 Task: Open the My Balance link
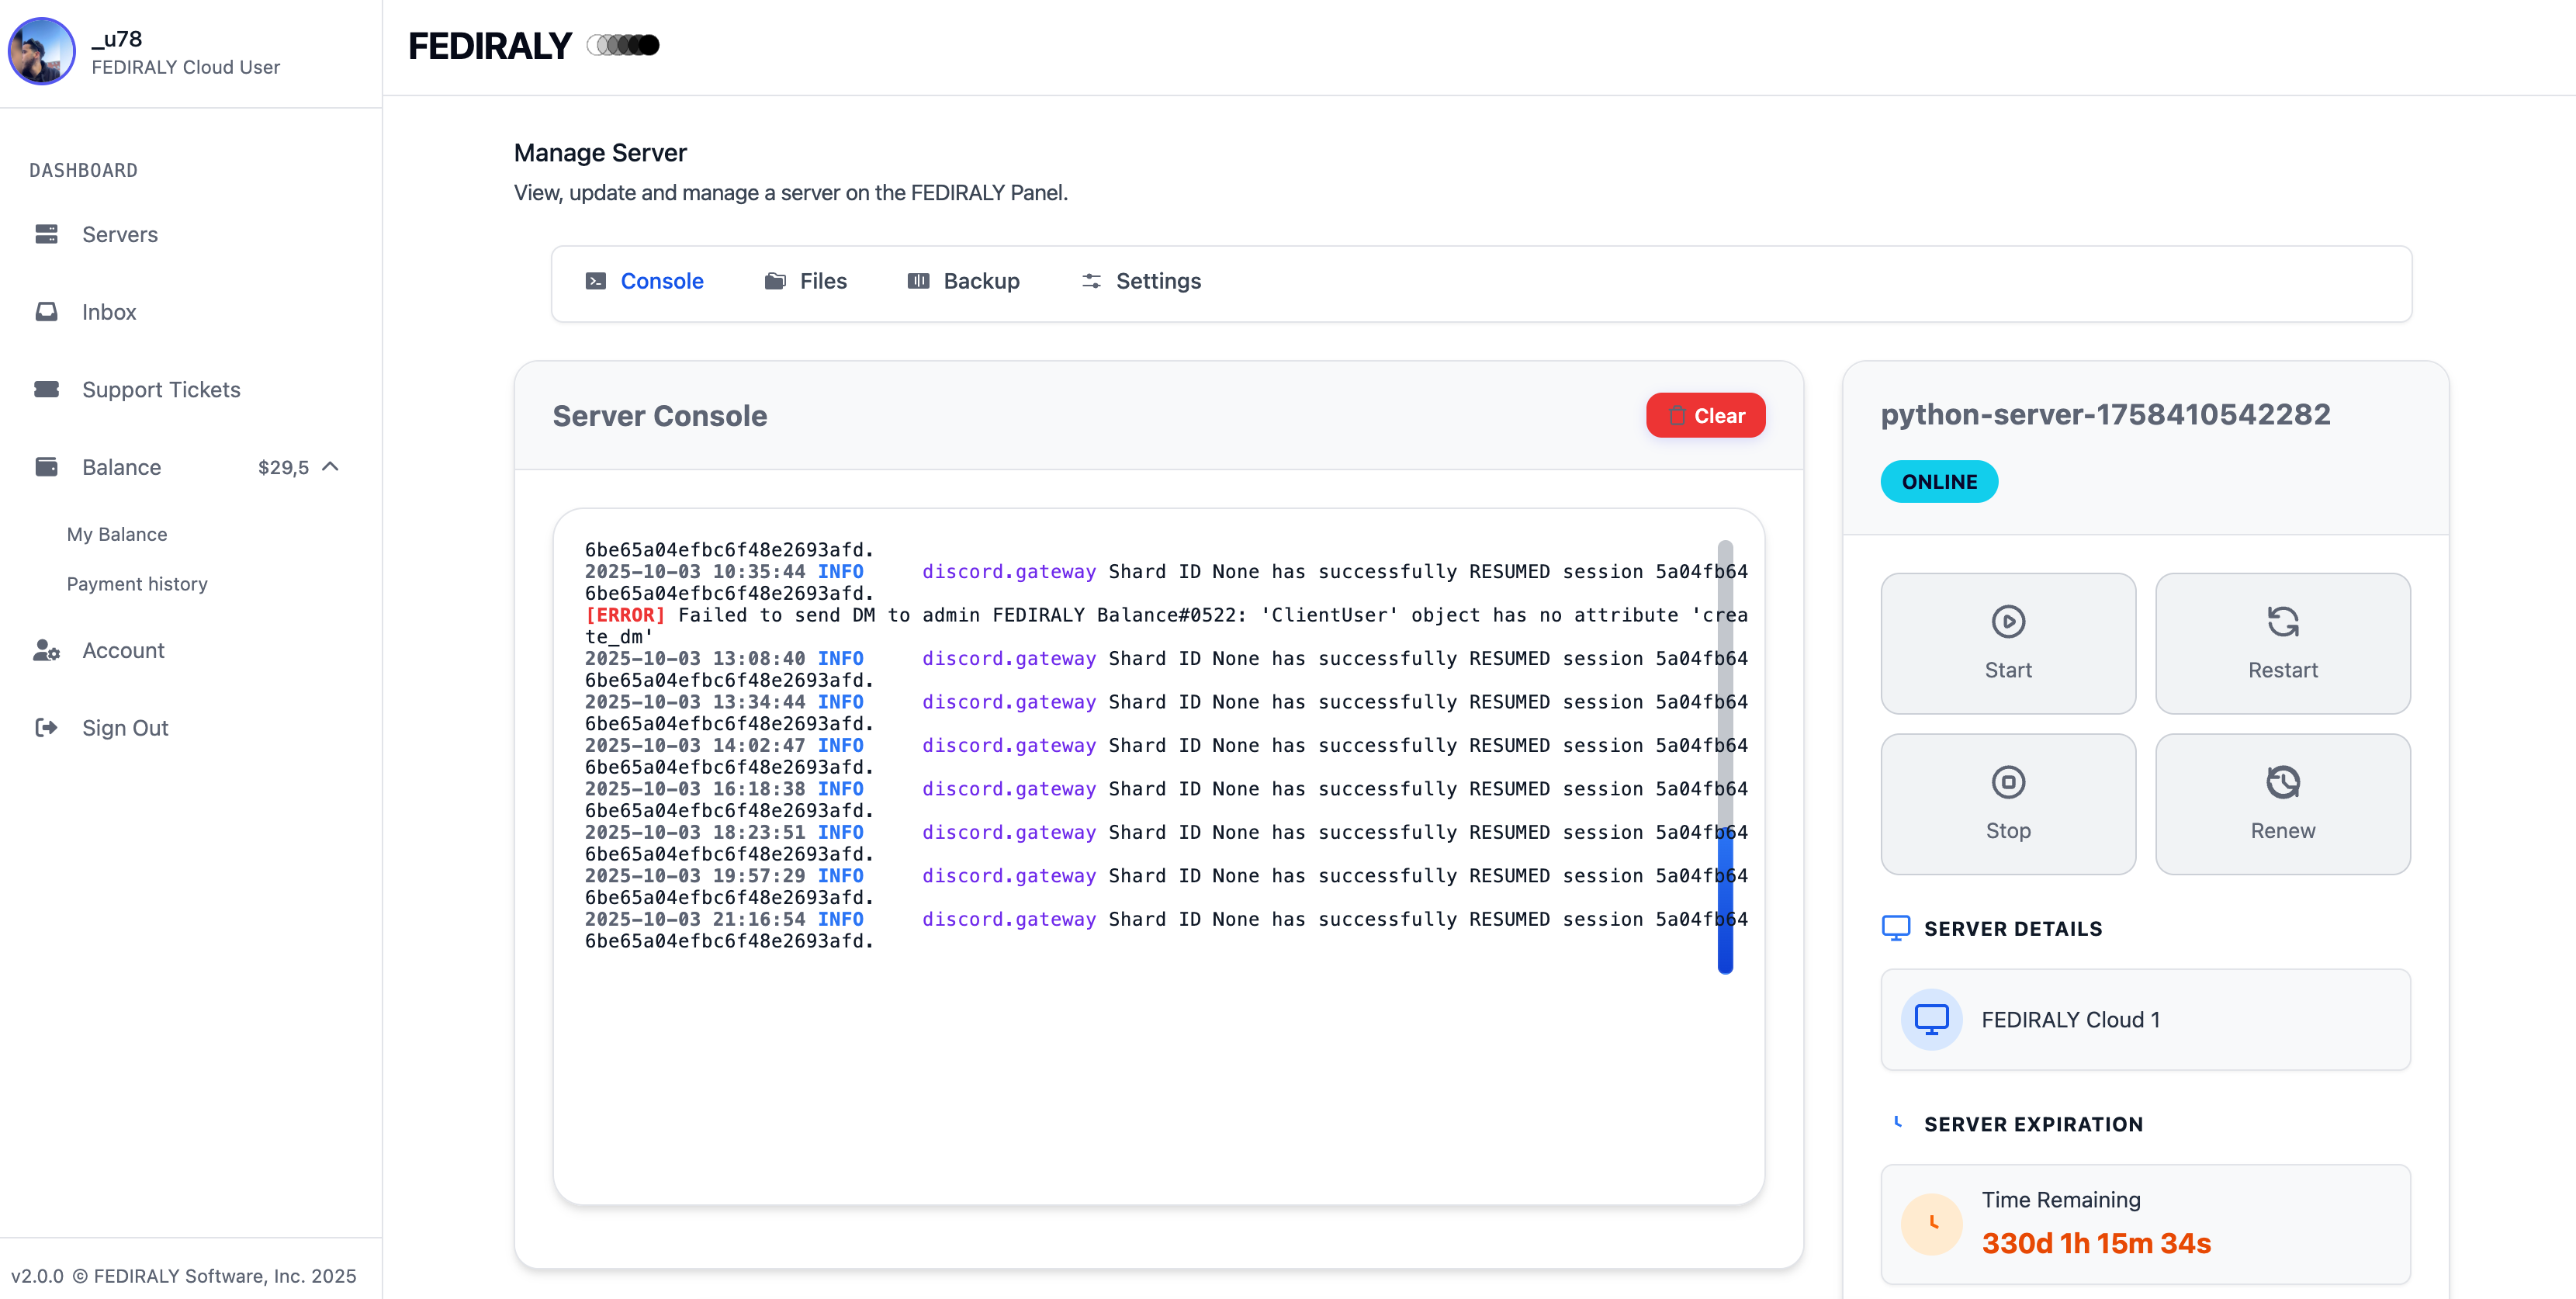pos(117,534)
